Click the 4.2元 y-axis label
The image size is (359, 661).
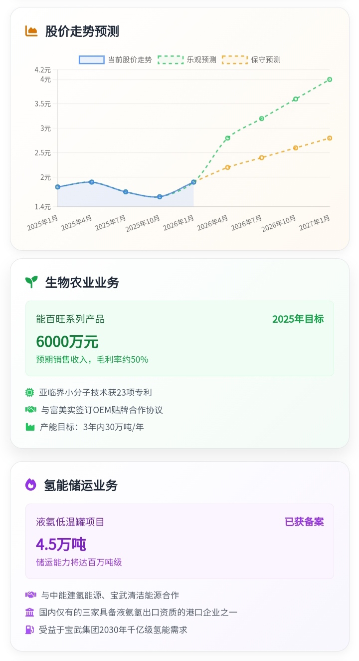(x=42, y=70)
